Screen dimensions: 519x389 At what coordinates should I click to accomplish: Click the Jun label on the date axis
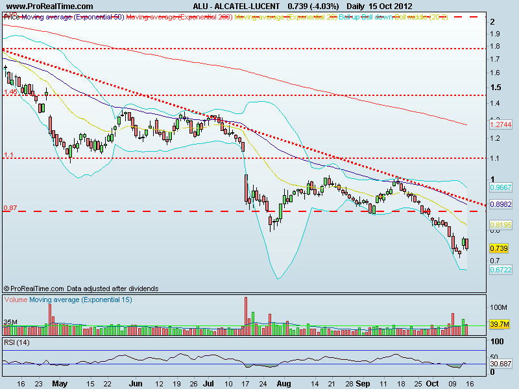click(x=136, y=384)
